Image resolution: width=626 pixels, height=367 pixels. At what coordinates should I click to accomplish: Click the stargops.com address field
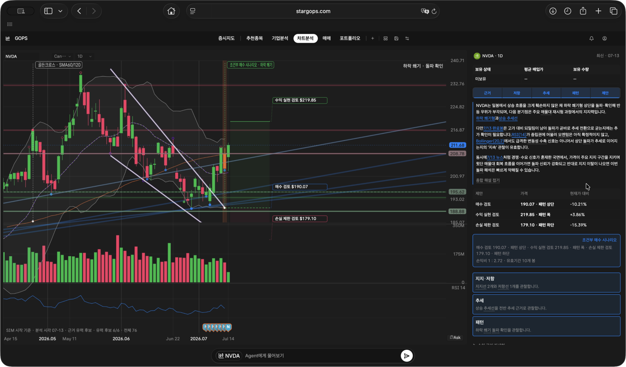point(313,11)
